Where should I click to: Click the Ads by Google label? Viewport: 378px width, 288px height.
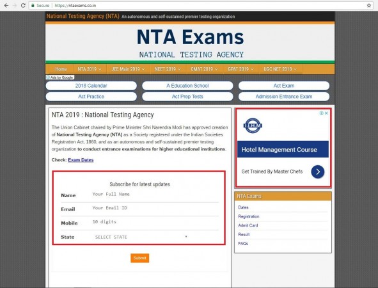click(x=59, y=77)
